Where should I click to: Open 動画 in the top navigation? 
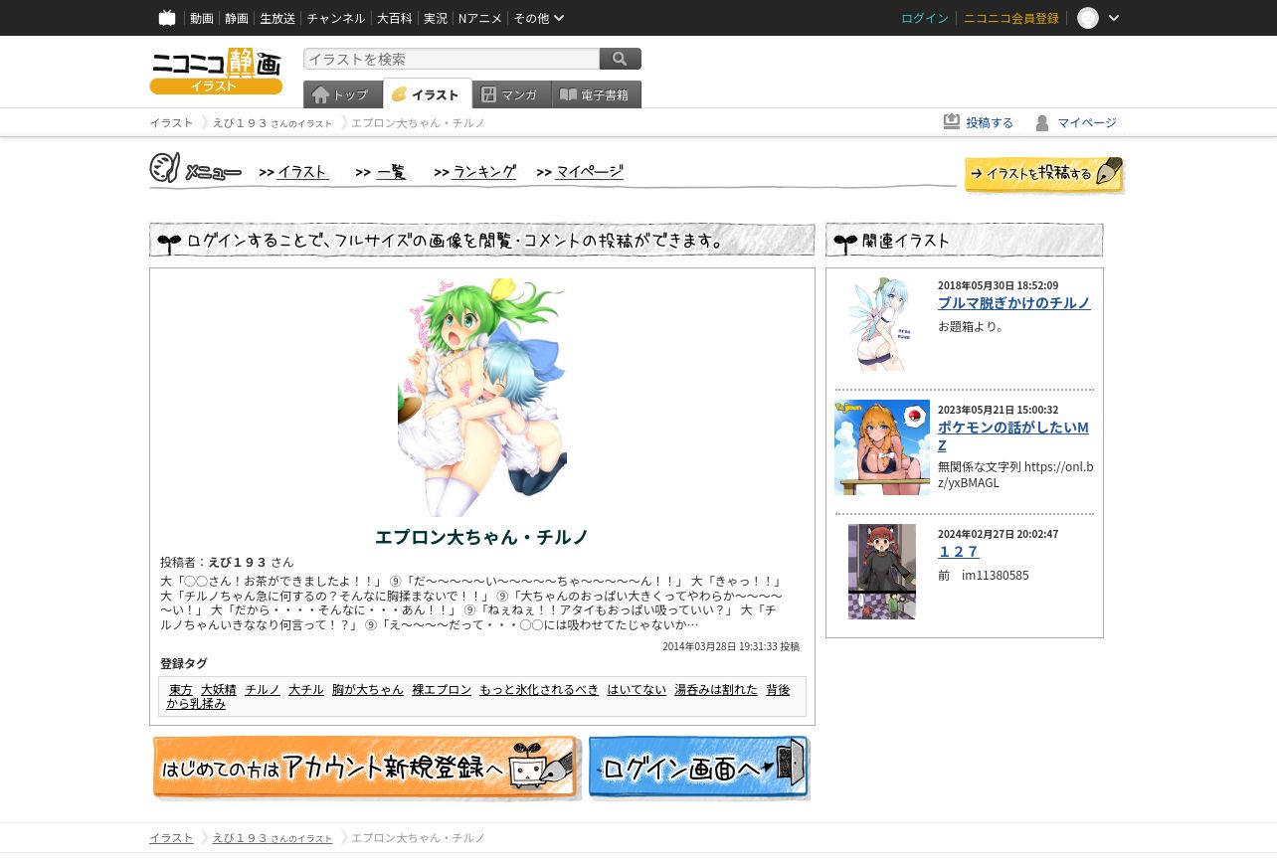tap(202, 18)
